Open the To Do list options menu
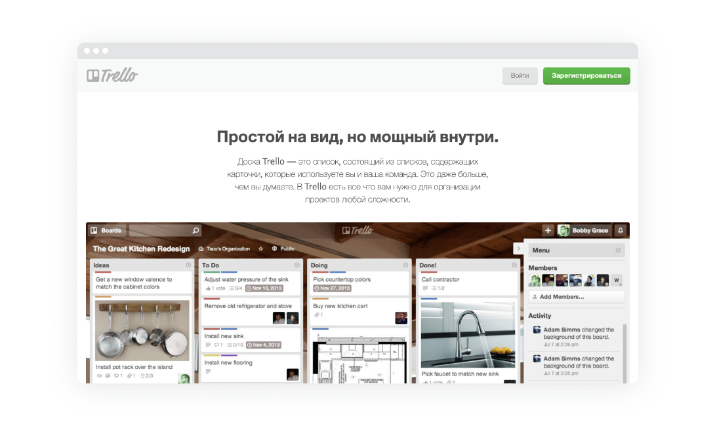The height and width of the screenshot is (426, 715). pos(297,265)
